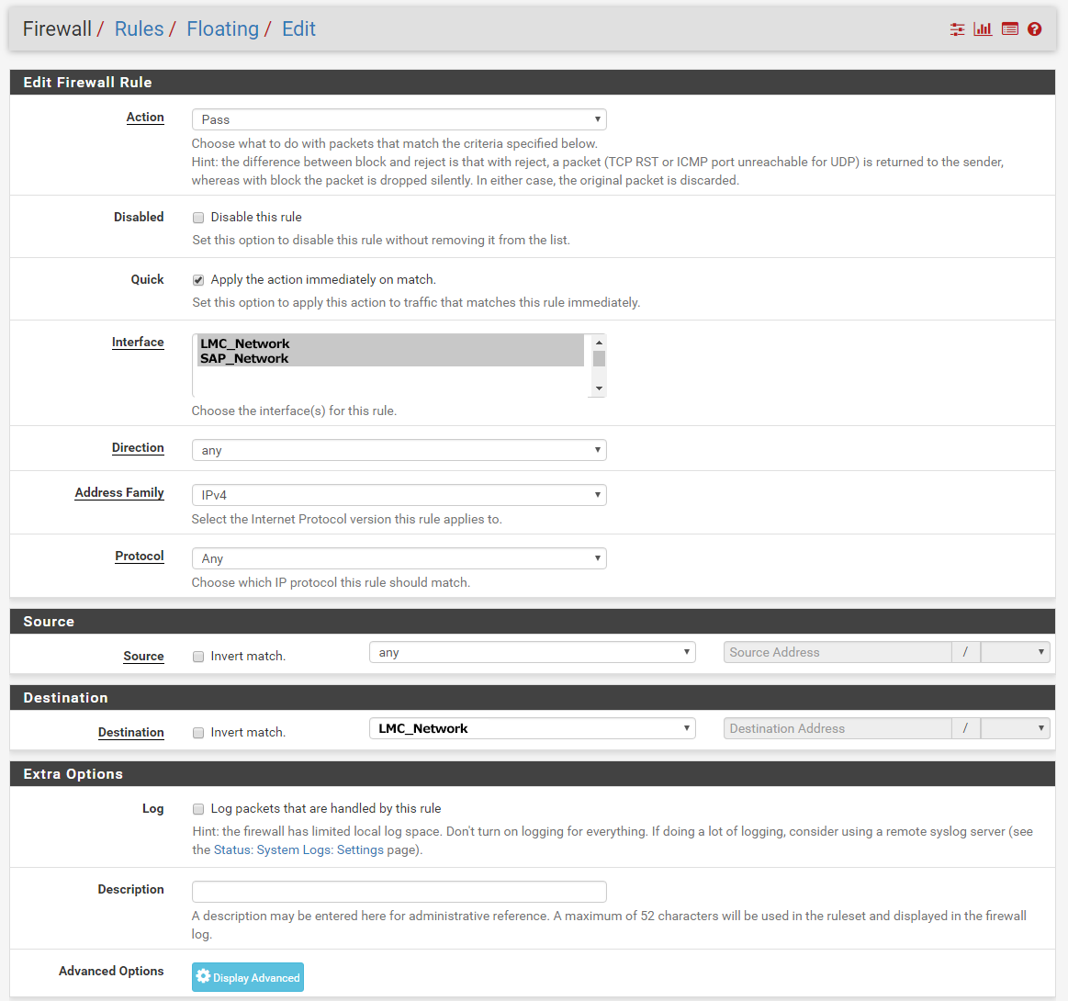The image size is (1068, 1001).
Task: Open the Destination LMC_Network dropdown
Action: [x=532, y=727]
